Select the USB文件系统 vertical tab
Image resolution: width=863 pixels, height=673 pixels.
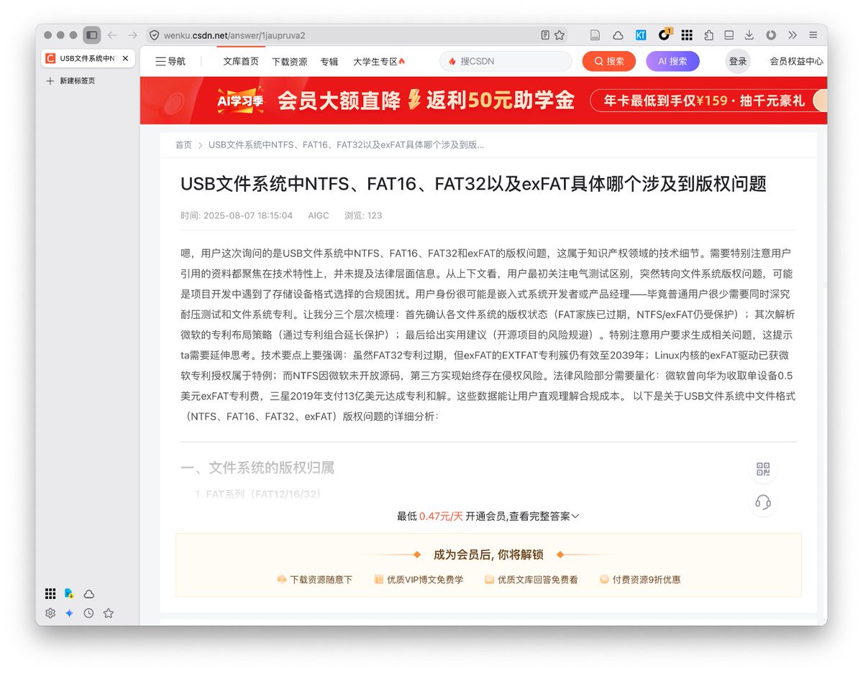(x=88, y=58)
